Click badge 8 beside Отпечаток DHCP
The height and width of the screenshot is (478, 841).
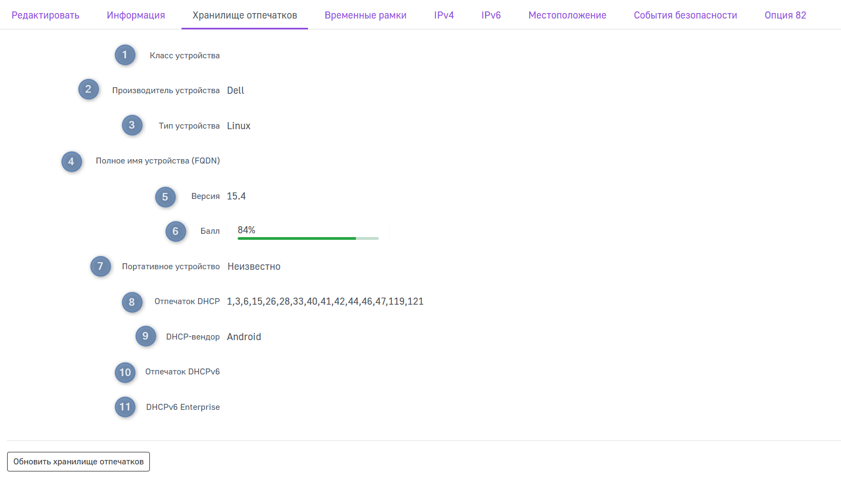coord(132,302)
